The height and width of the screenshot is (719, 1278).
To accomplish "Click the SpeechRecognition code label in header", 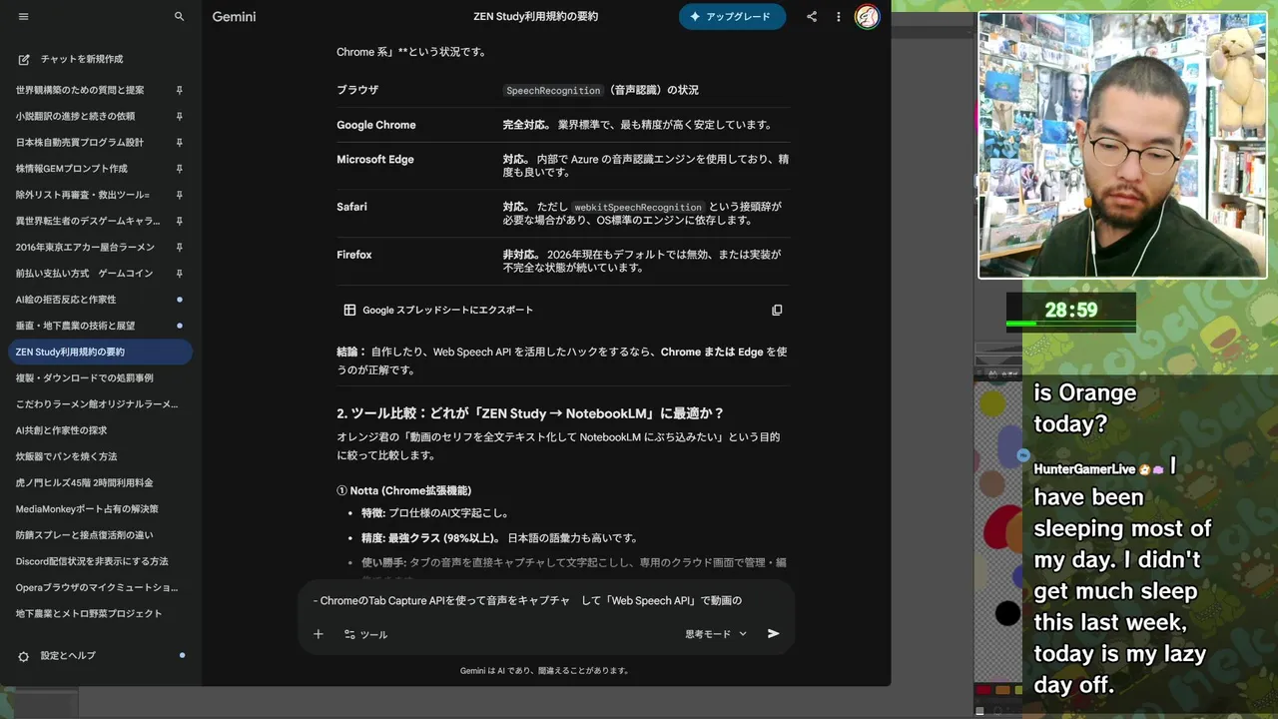I will [553, 90].
